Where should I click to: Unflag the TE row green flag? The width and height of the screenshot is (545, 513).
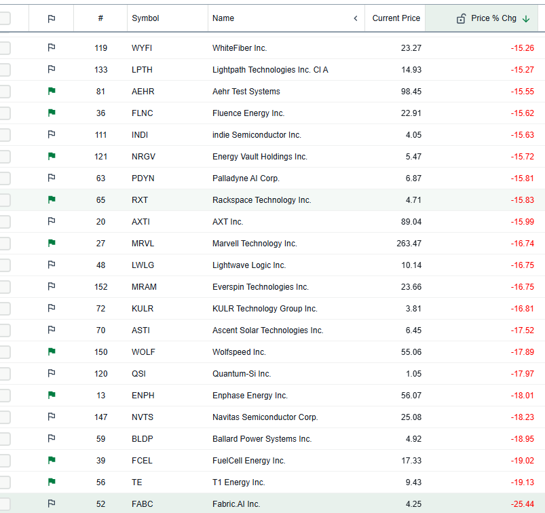pos(52,482)
